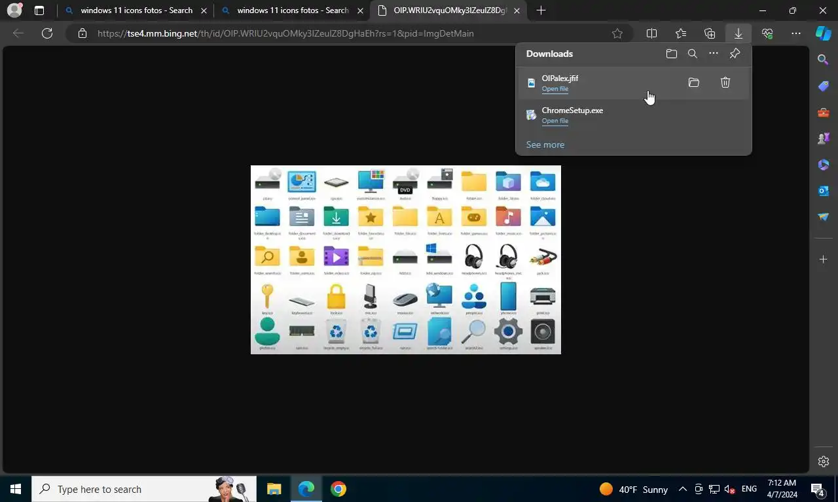Open File Explorer from taskbar
The image size is (838, 502).
point(274,489)
